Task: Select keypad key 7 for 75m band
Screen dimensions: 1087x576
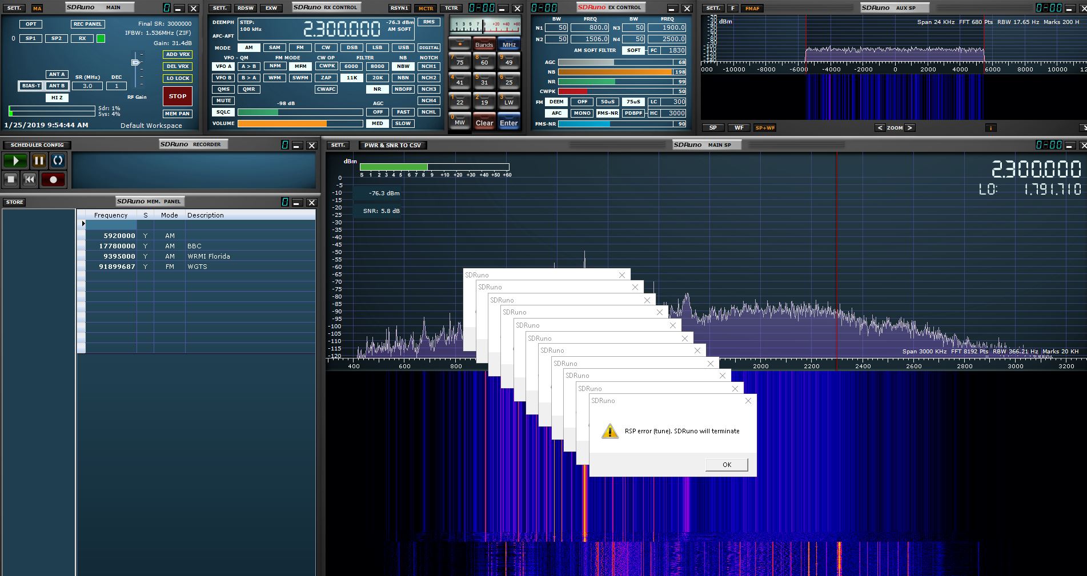Action: tap(460, 60)
